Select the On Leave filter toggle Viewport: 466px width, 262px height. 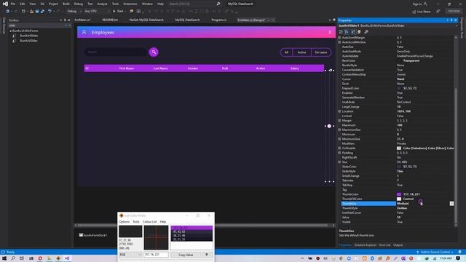click(321, 52)
